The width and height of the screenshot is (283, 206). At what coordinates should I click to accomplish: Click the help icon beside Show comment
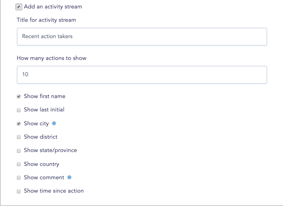69,177
